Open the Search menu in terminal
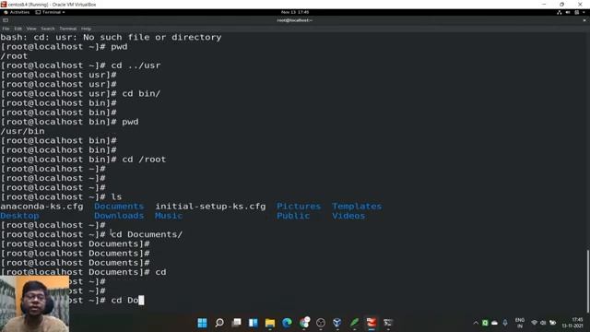 [48, 29]
